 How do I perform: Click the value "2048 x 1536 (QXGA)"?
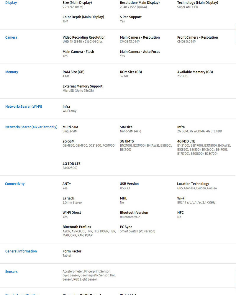click(133, 7)
